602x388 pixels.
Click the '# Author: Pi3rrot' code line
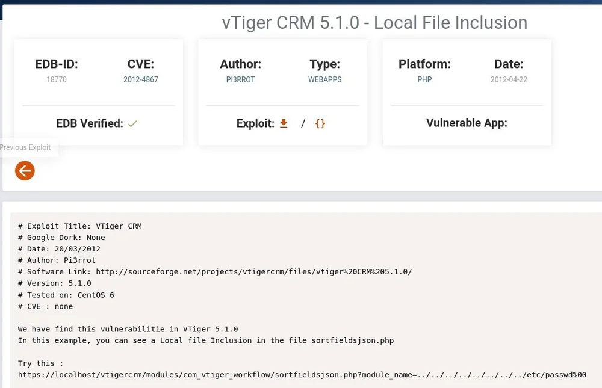click(57, 260)
